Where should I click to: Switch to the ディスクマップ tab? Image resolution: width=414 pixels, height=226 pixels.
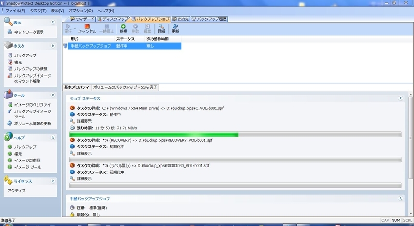click(113, 19)
